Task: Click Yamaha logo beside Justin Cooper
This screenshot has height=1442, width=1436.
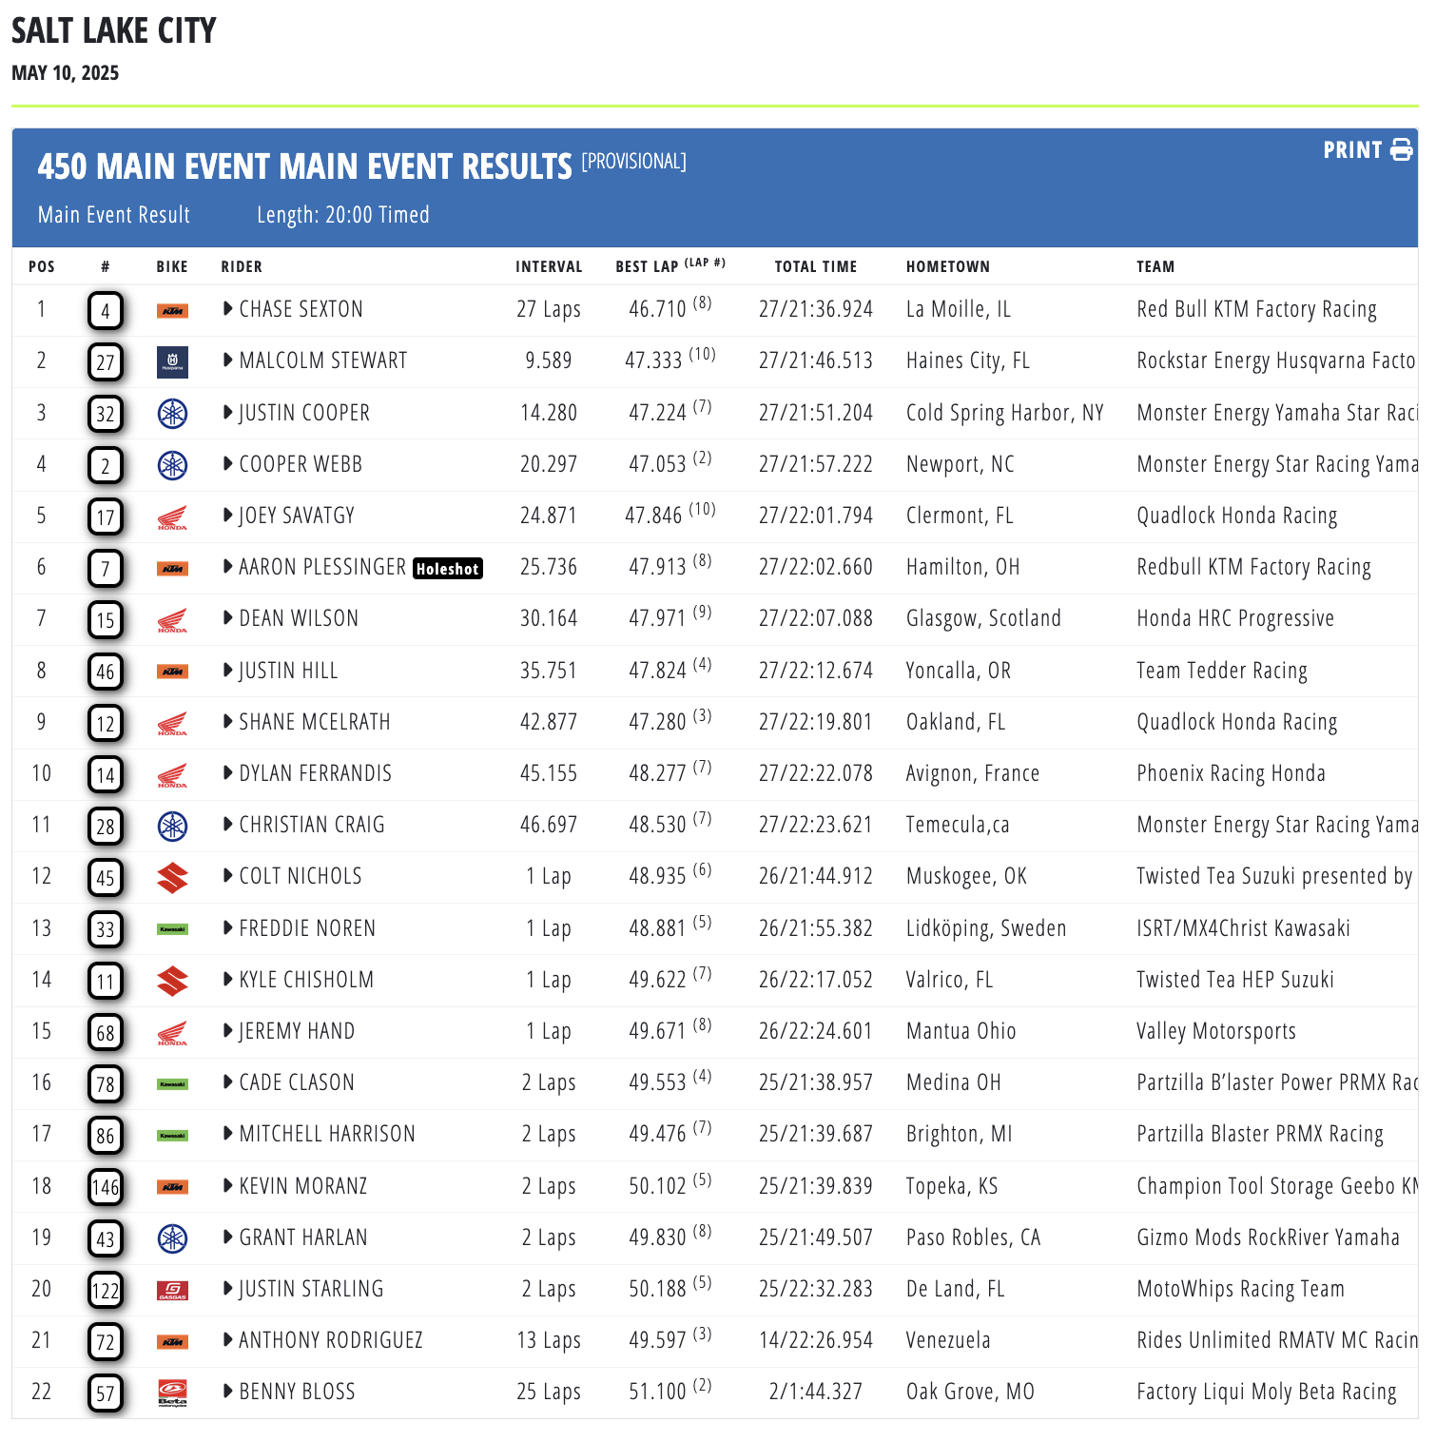Action: 172,414
